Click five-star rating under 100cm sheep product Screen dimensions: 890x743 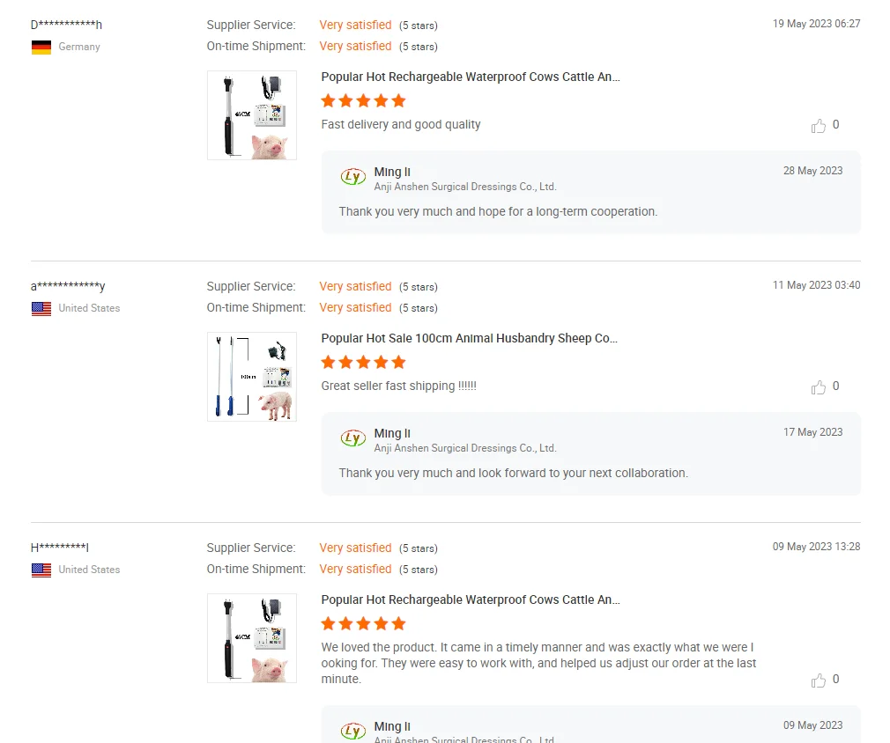(363, 363)
